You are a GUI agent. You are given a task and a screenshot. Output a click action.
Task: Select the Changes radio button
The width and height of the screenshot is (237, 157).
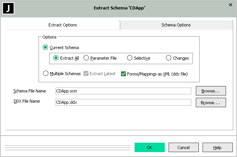click(169, 58)
